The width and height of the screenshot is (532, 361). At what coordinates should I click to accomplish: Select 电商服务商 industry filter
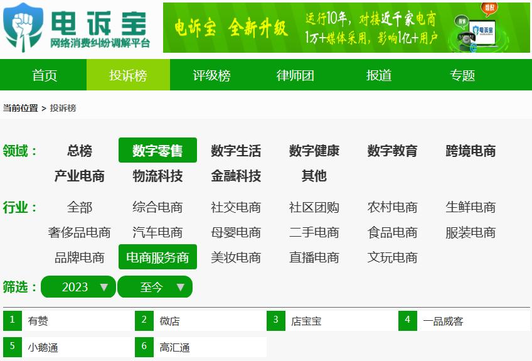pos(157,257)
